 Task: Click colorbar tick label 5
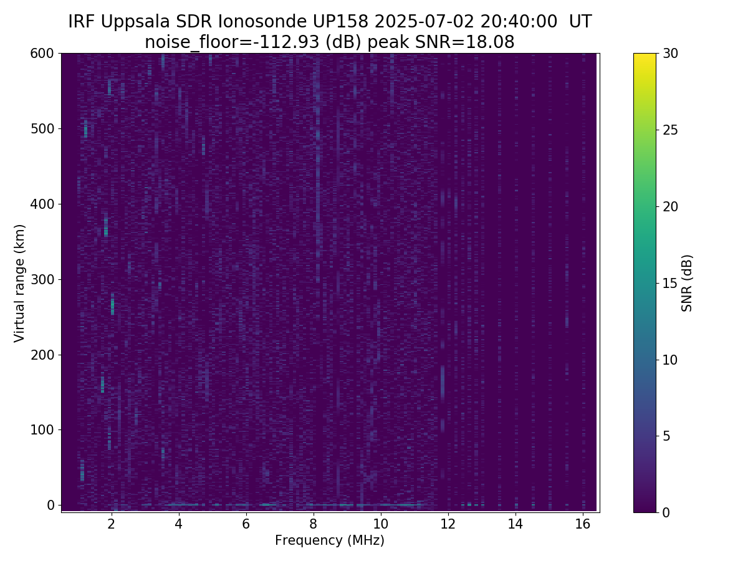point(666,436)
